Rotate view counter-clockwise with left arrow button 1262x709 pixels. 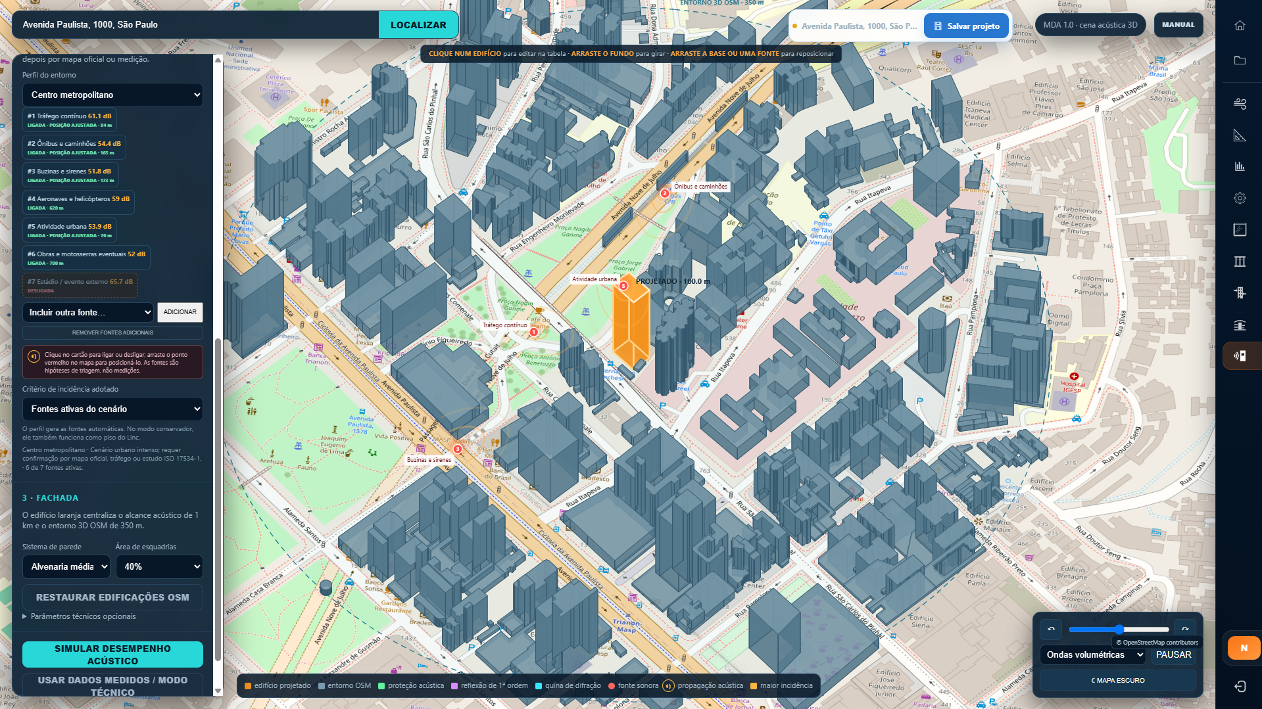pos(1051,629)
